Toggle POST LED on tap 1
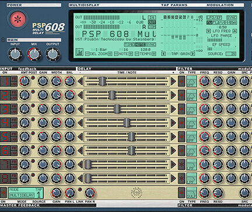Screen dimensions: 252x212 (x=33, y=78)
